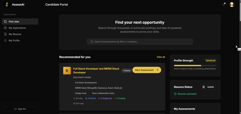Click the Find your next opportunity heading
The image size is (241, 114).
pyautogui.click(x=140, y=22)
